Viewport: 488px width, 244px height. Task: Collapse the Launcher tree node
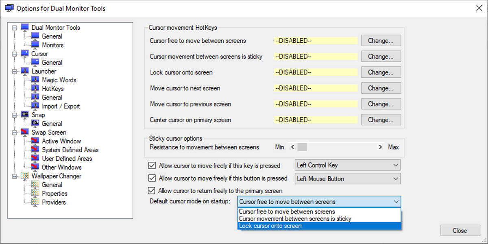click(15, 71)
